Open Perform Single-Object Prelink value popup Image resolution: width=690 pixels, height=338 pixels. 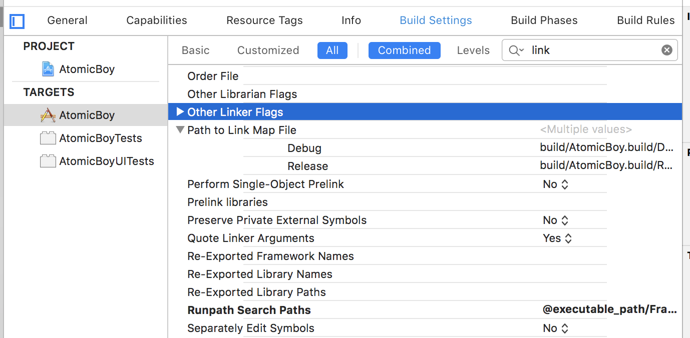click(x=556, y=184)
